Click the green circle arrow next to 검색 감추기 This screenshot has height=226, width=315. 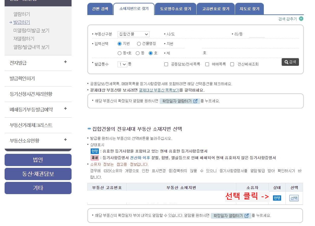pyautogui.click(x=300, y=19)
